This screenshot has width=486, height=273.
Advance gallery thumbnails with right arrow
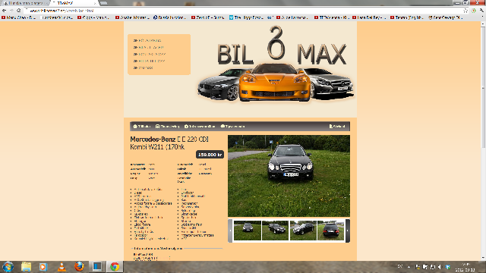348,231
